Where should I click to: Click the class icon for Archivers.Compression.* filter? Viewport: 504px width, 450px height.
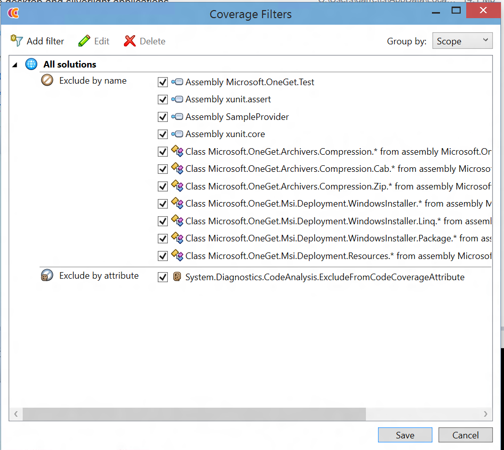pos(177,151)
